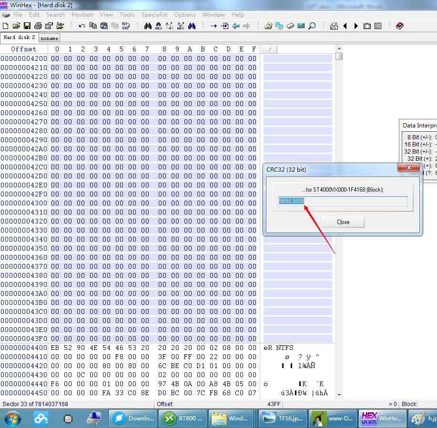Open the Windows Start button
Image resolution: width=437 pixels, height=428 pixels.
coord(12,418)
